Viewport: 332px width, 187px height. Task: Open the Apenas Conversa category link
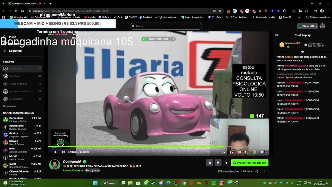[73, 170]
